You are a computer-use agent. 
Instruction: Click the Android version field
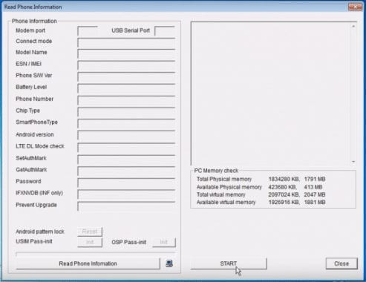(126, 135)
